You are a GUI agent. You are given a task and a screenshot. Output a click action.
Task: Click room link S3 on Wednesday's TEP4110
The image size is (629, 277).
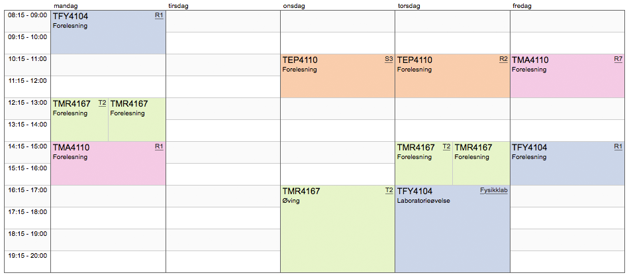tap(389, 59)
